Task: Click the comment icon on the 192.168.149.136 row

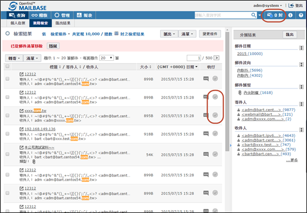Action: click(x=206, y=134)
